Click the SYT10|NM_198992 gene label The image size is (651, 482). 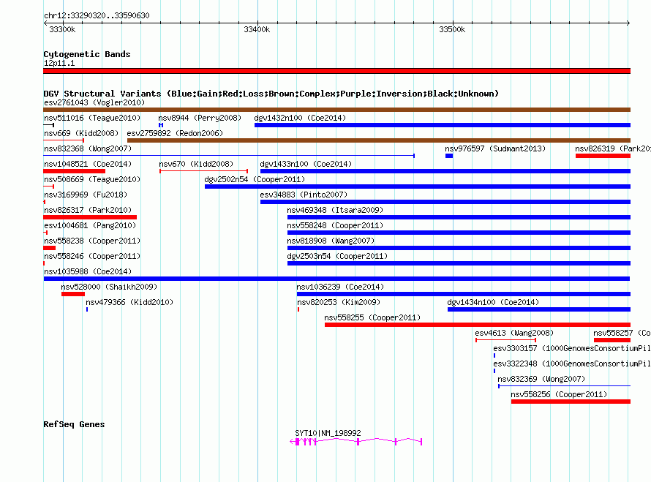328,433
